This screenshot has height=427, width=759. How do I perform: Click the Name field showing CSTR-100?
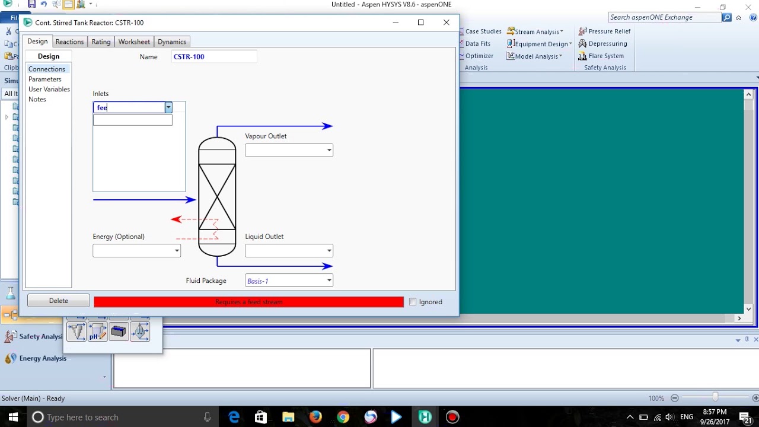tap(214, 57)
